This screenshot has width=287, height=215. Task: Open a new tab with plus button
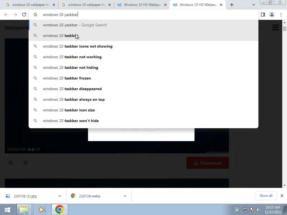pyautogui.click(x=232, y=5)
